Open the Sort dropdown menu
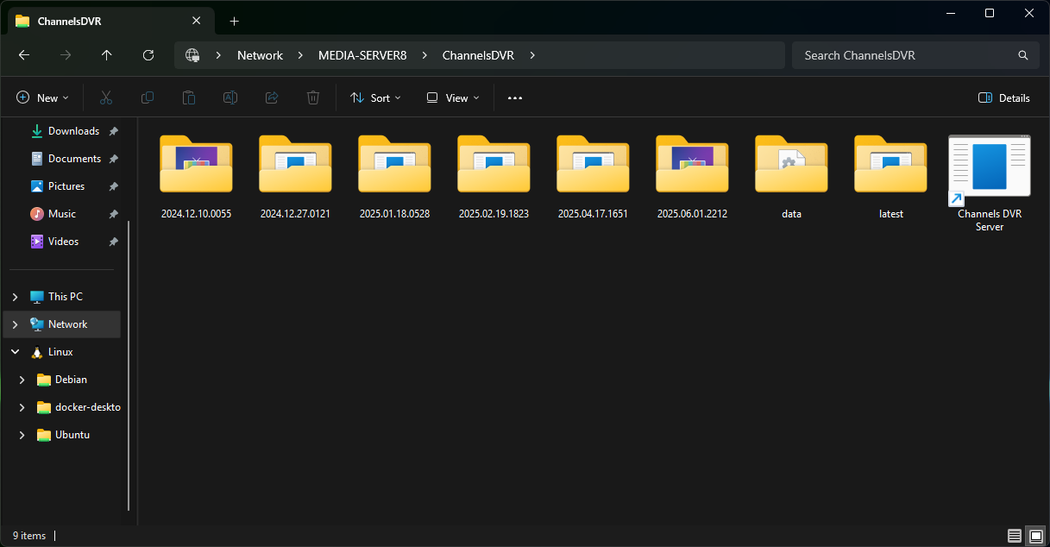 pos(375,98)
